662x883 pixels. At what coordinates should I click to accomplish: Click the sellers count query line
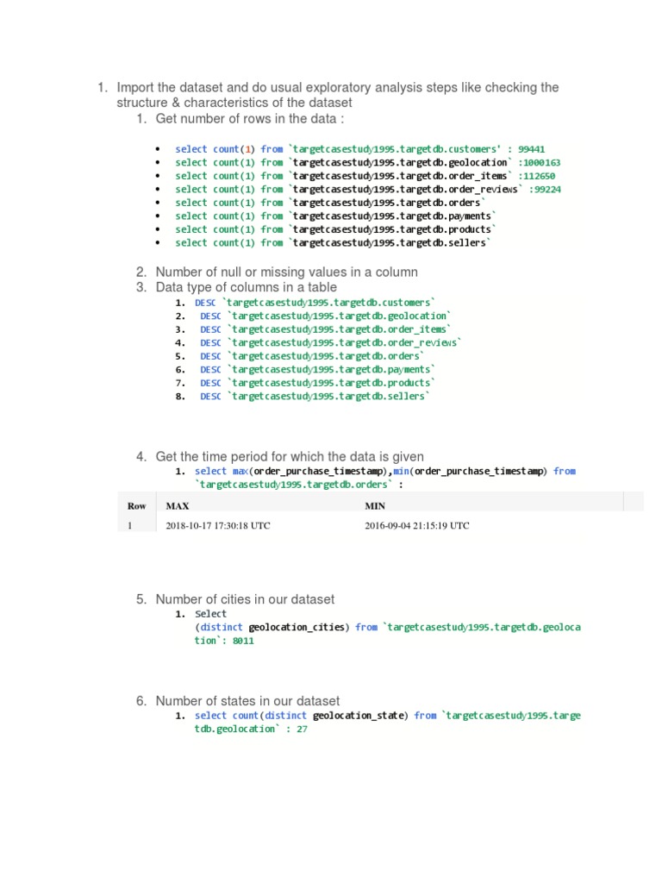[x=333, y=242]
